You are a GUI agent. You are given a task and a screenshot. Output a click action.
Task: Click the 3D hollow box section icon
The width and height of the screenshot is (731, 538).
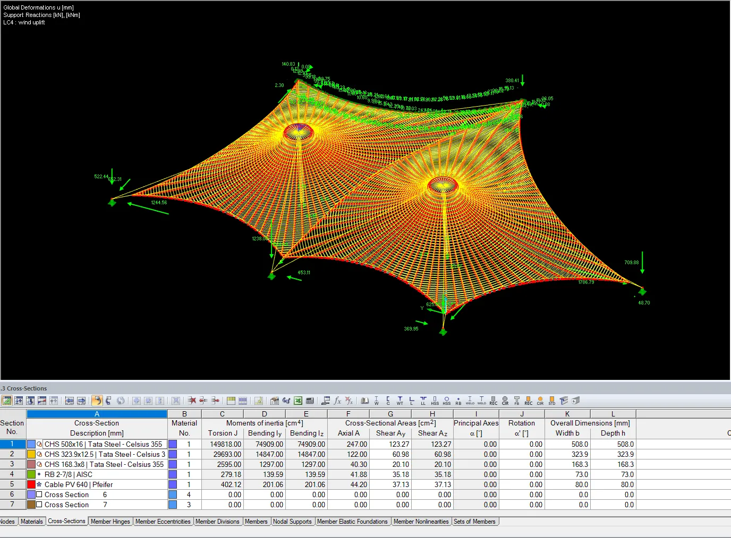pyautogui.click(x=575, y=401)
